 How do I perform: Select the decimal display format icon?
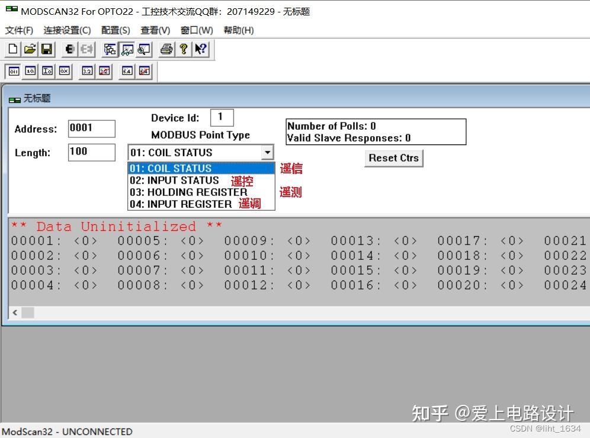(x=30, y=71)
